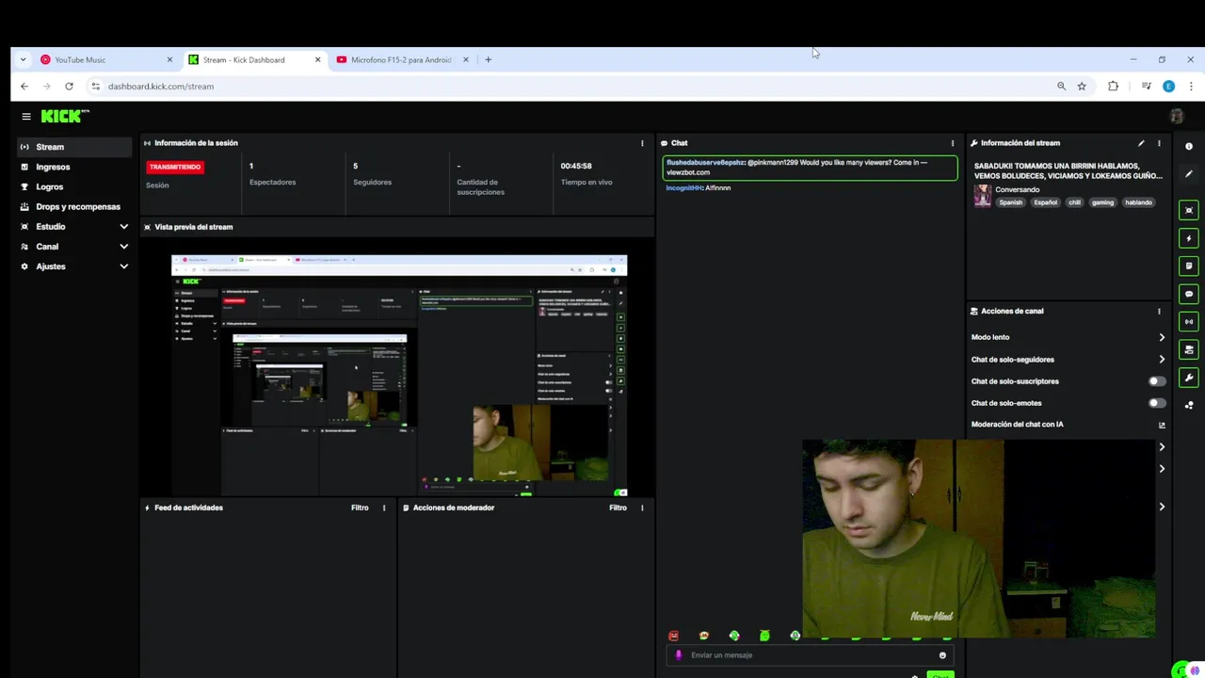Image resolution: width=1205 pixels, height=678 pixels.
Task: Click the Conversando category thumbnail
Action: (983, 195)
